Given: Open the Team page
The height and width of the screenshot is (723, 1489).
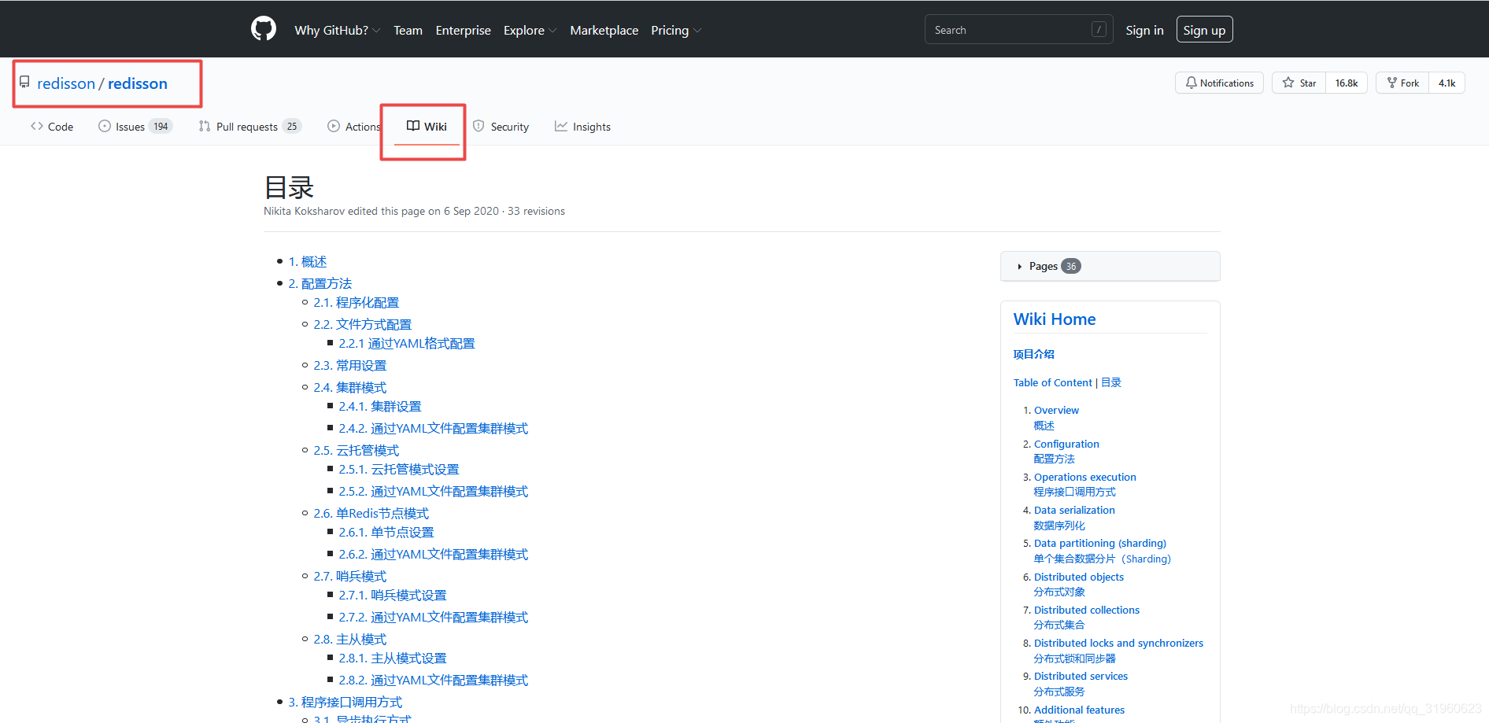Looking at the screenshot, I should (x=408, y=30).
